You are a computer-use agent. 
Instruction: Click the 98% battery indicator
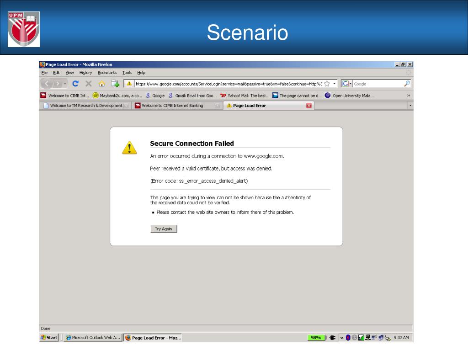tap(316, 338)
